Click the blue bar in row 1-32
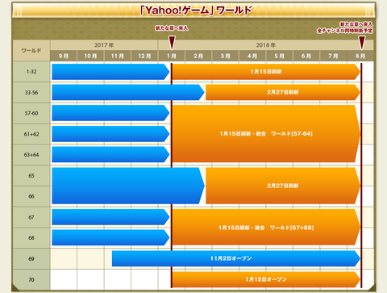387x293 pixels. click(x=110, y=72)
